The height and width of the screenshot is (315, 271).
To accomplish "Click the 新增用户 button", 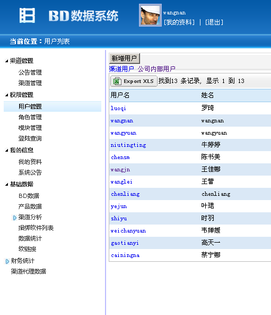I will point(124,58).
